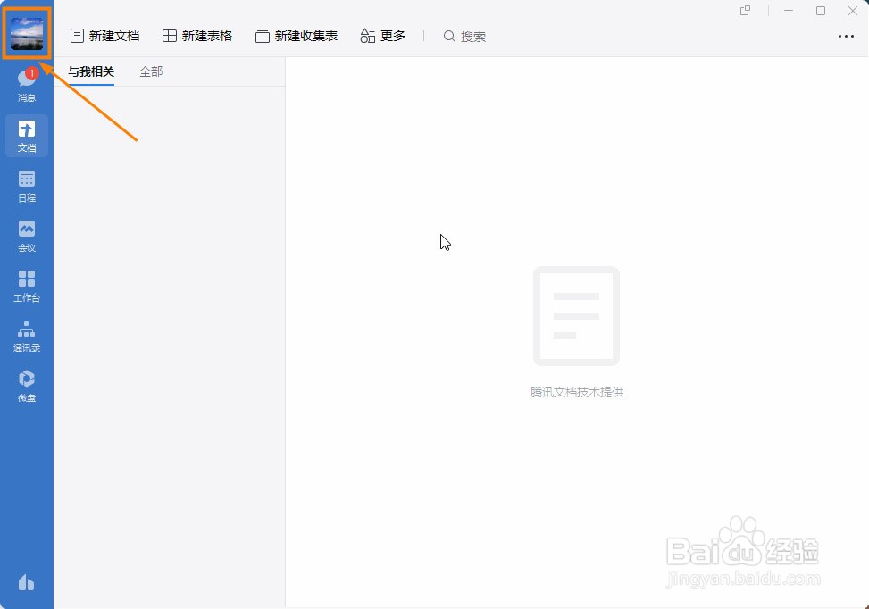Open the Workbench (工作台) sidebar icon
Viewport: 869px width, 609px height.
tap(27, 286)
